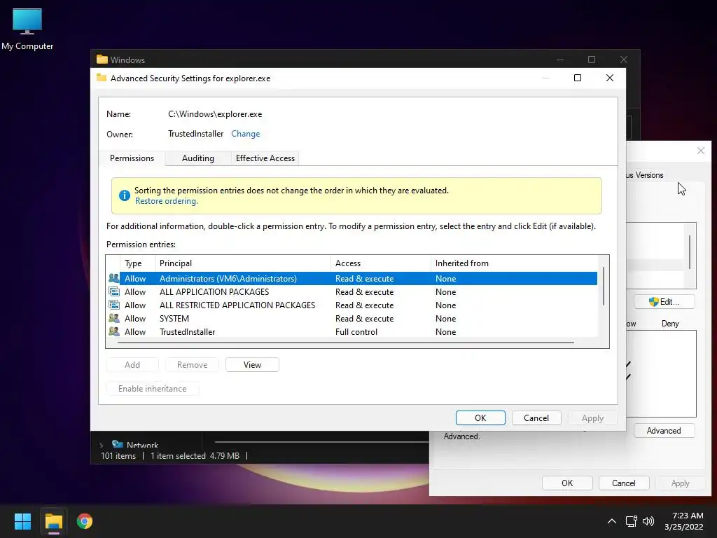Click the Network icon in navigation pane
Image resolution: width=717 pixels, height=538 pixels.
(118, 444)
